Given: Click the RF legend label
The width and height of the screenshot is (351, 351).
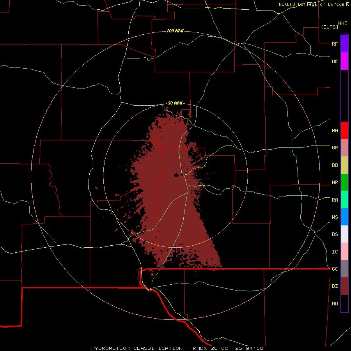Looking at the screenshot, I should 335,44.
